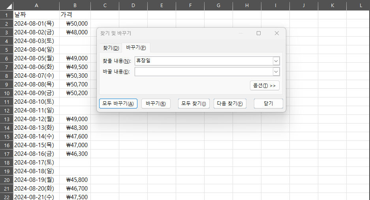Select cell 2024-08-07(수)

coord(36,76)
